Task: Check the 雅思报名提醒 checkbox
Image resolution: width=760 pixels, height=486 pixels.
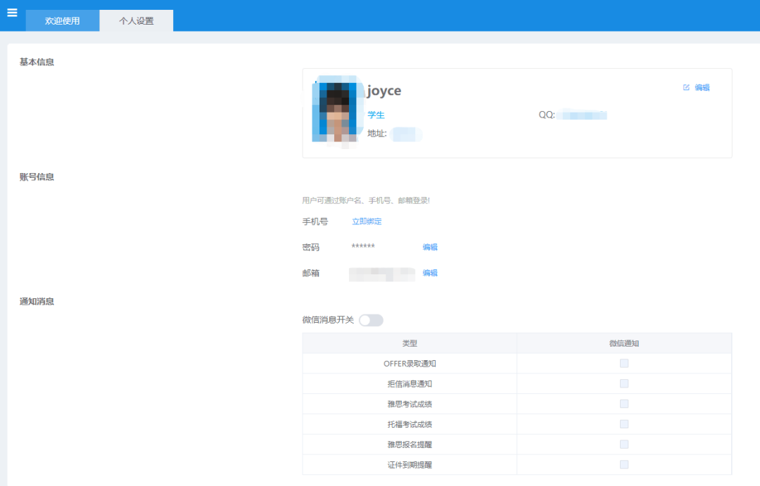Action: pyautogui.click(x=624, y=445)
